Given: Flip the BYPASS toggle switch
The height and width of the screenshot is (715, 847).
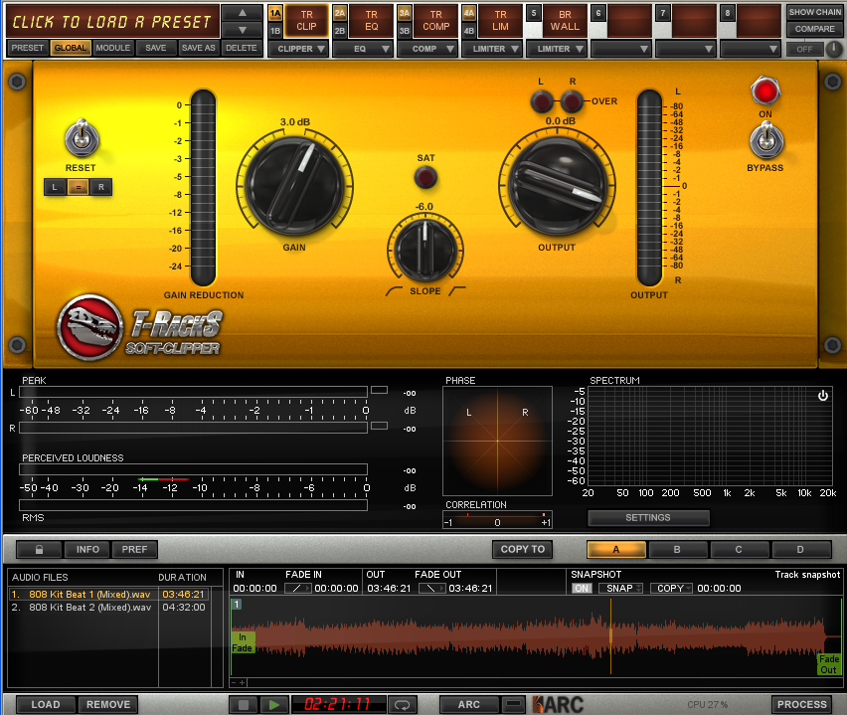Looking at the screenshot, I should 765,139.
